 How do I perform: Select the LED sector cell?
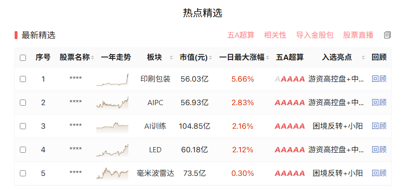(156, 149)
